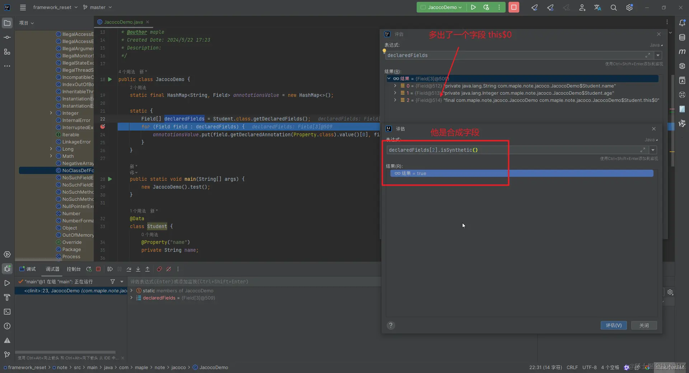The image size is (689, 373).
Task: Click the 关闭 button
Action: [x=644, y=325]
